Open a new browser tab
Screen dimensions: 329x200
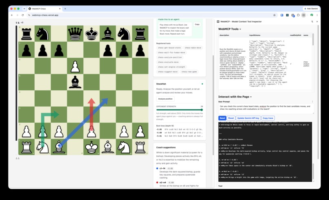pos(65,9)
